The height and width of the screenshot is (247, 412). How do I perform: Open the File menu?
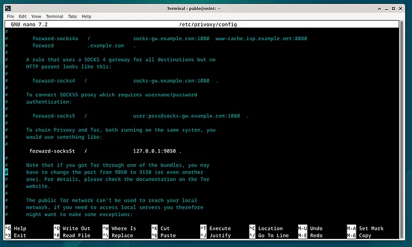(10, 17)
